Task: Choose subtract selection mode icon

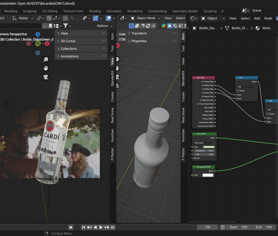Action: pos(142,26)
